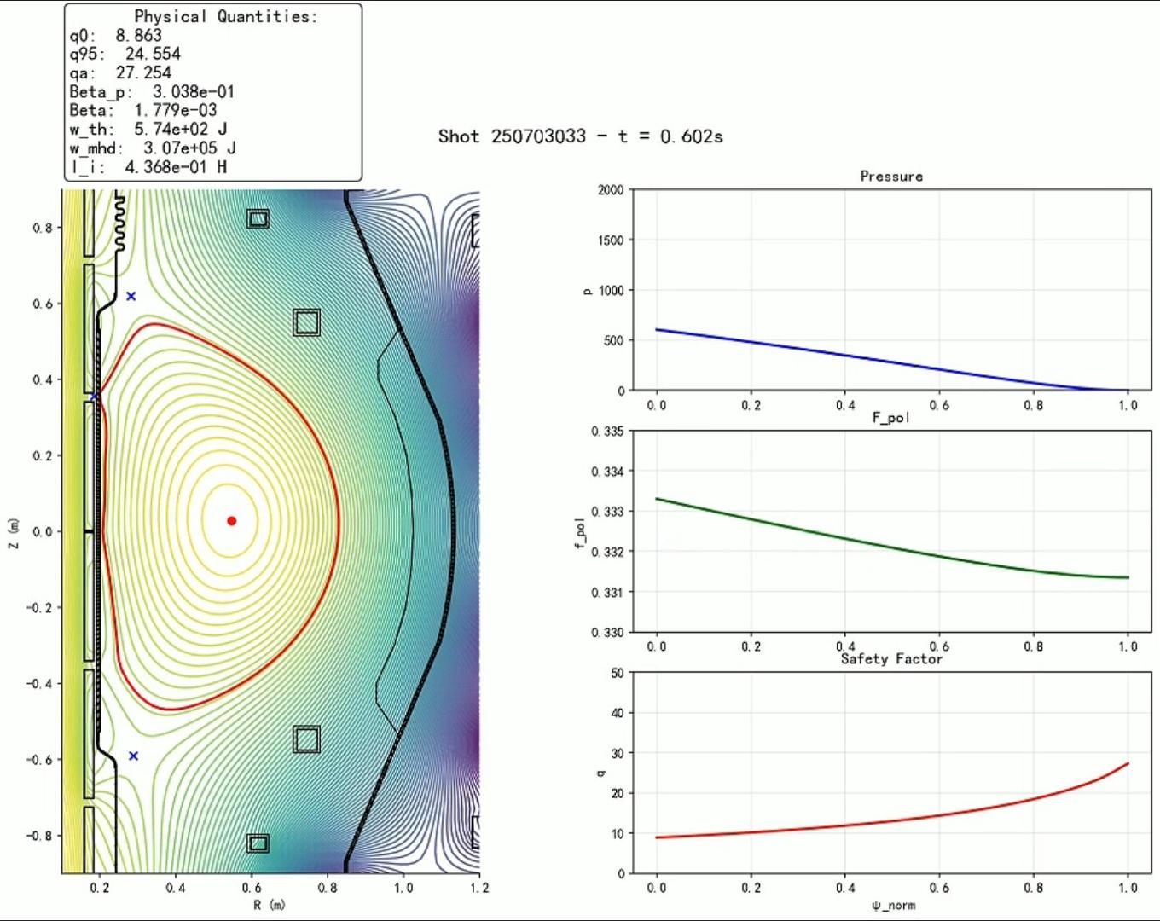1160x921 pixels.
Task: Click the Safety Factor plot title
Action: tap(891, 659)
